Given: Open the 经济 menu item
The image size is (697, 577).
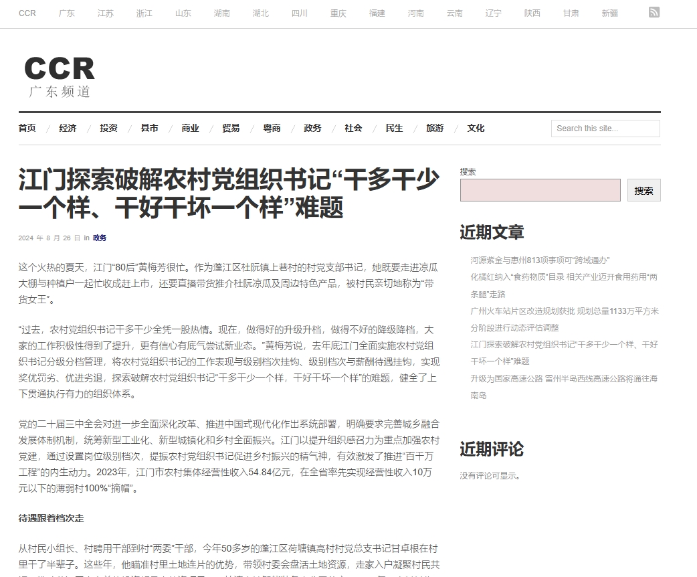Looking at the screenshot, I should pos(68,128).
